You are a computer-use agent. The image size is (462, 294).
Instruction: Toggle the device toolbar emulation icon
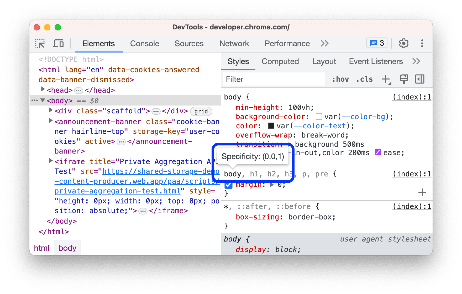(x=58, y=43)
